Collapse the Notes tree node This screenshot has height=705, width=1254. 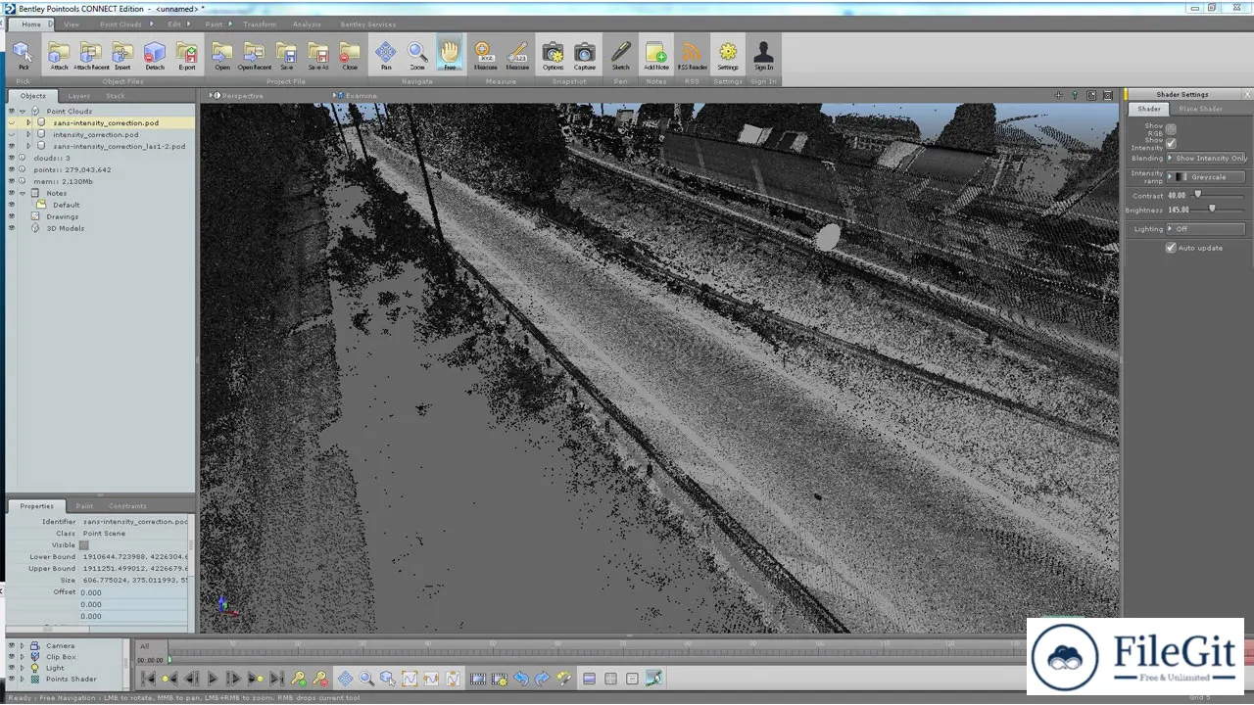click(x=23, y=193)
